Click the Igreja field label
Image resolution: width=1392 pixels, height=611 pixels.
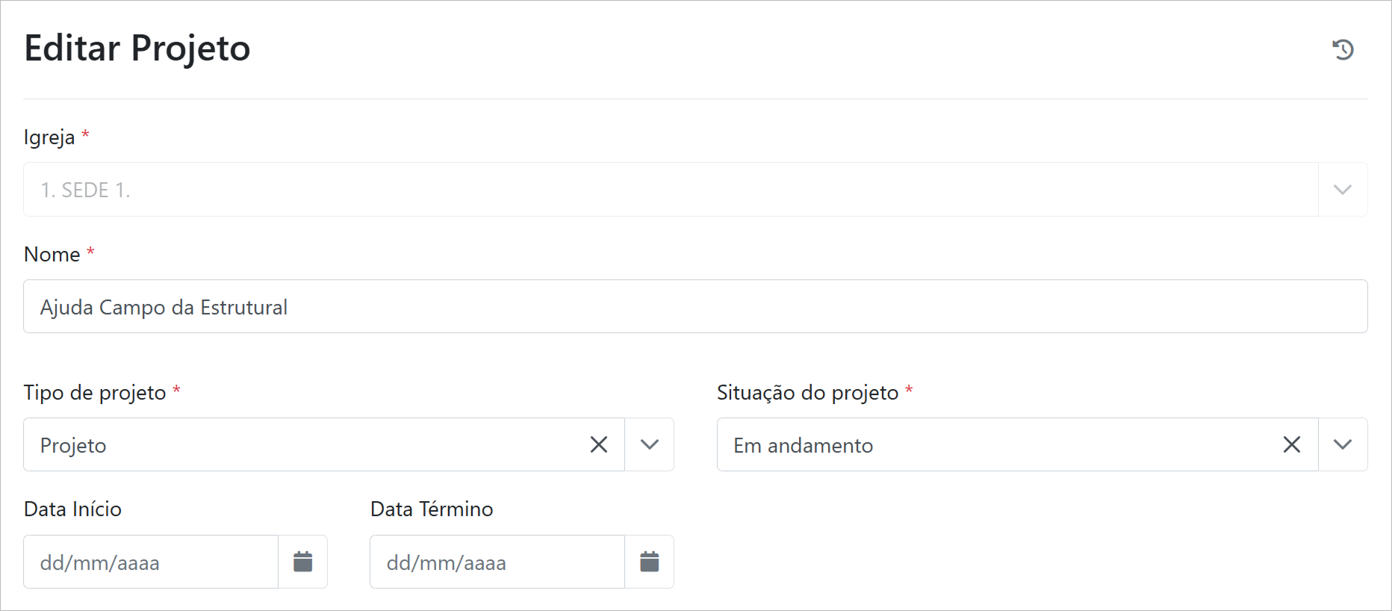49,137
